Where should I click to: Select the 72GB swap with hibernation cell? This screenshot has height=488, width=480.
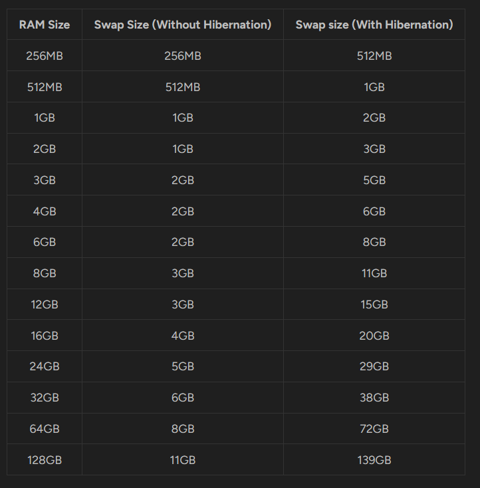click(374, 429)
